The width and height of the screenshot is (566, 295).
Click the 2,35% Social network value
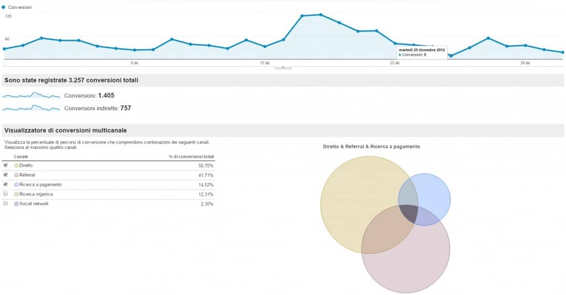point(207,204)
